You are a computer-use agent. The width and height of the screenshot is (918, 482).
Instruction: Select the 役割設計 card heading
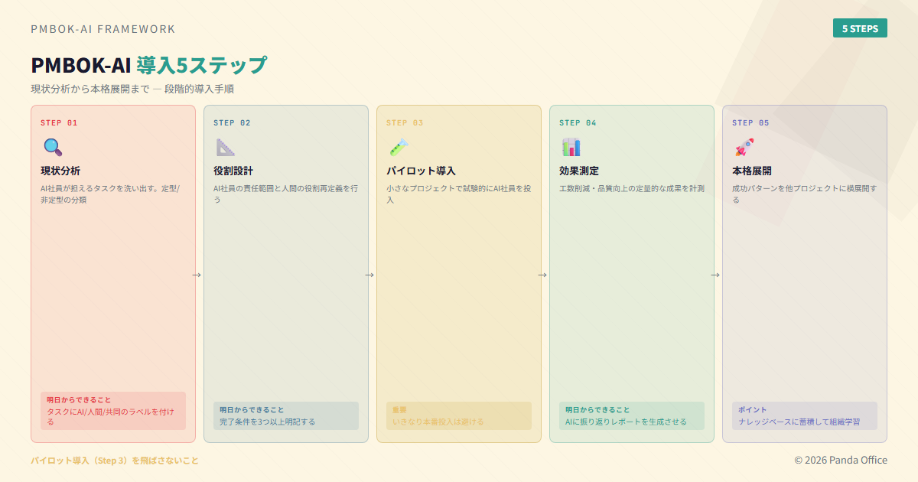tap(233, 171)
